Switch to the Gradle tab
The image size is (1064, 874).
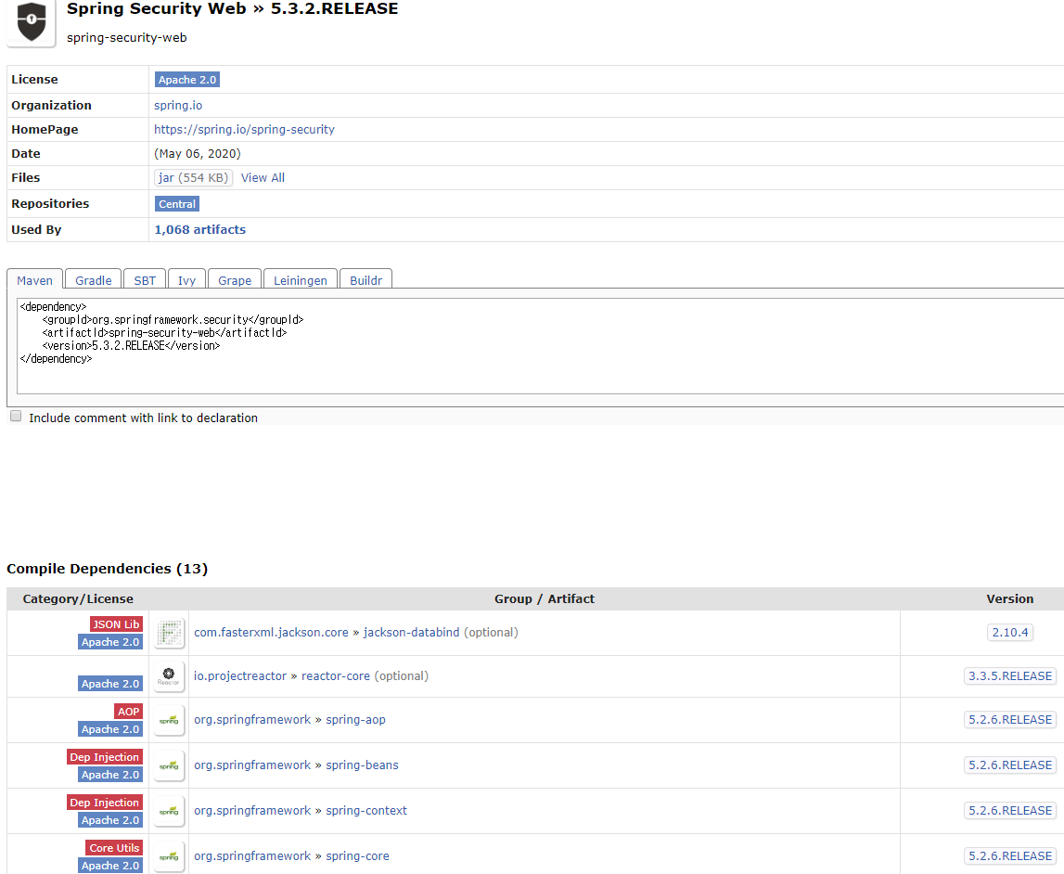(93, 280)
